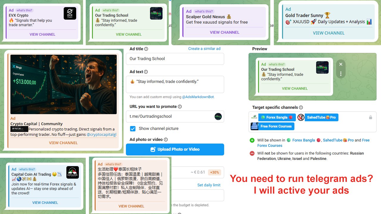The width and height of the screenshot is (381, 214).
Task: Click the +30% badge next to the price
Action: 215,172
